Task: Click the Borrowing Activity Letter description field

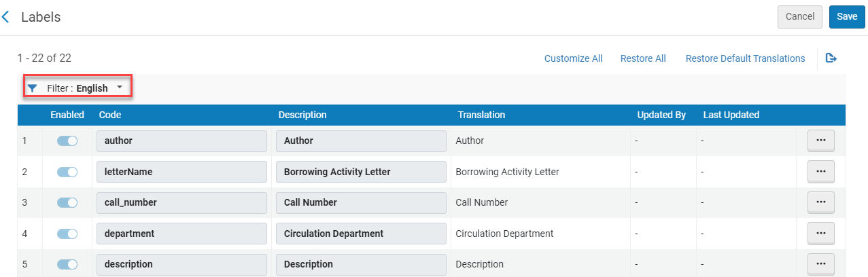Action: (x=361, y=172)
